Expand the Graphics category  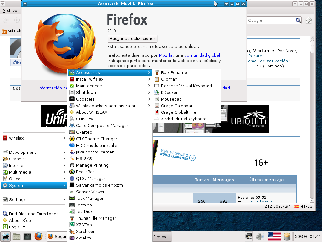tap(34, 159)
